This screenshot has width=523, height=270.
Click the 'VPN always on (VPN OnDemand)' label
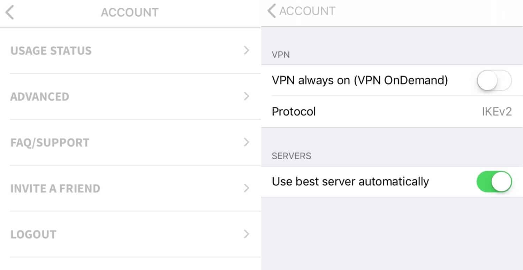point(360,80)
